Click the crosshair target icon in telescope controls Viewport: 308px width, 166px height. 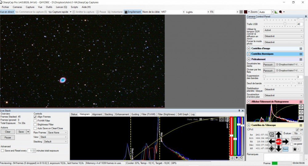(271, 149)
